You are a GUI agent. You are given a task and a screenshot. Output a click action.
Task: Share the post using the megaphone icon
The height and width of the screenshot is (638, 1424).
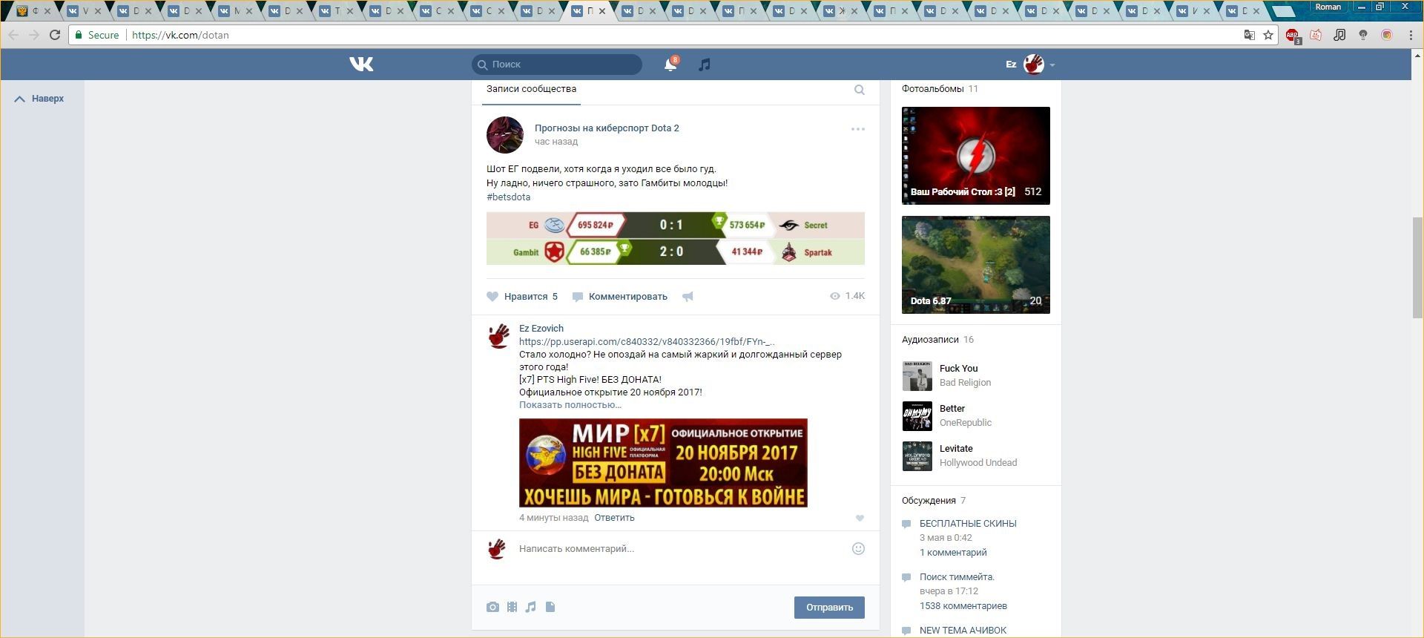click(x=688, y=297)
